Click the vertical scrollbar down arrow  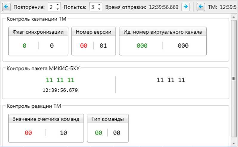tap(234, 143)
